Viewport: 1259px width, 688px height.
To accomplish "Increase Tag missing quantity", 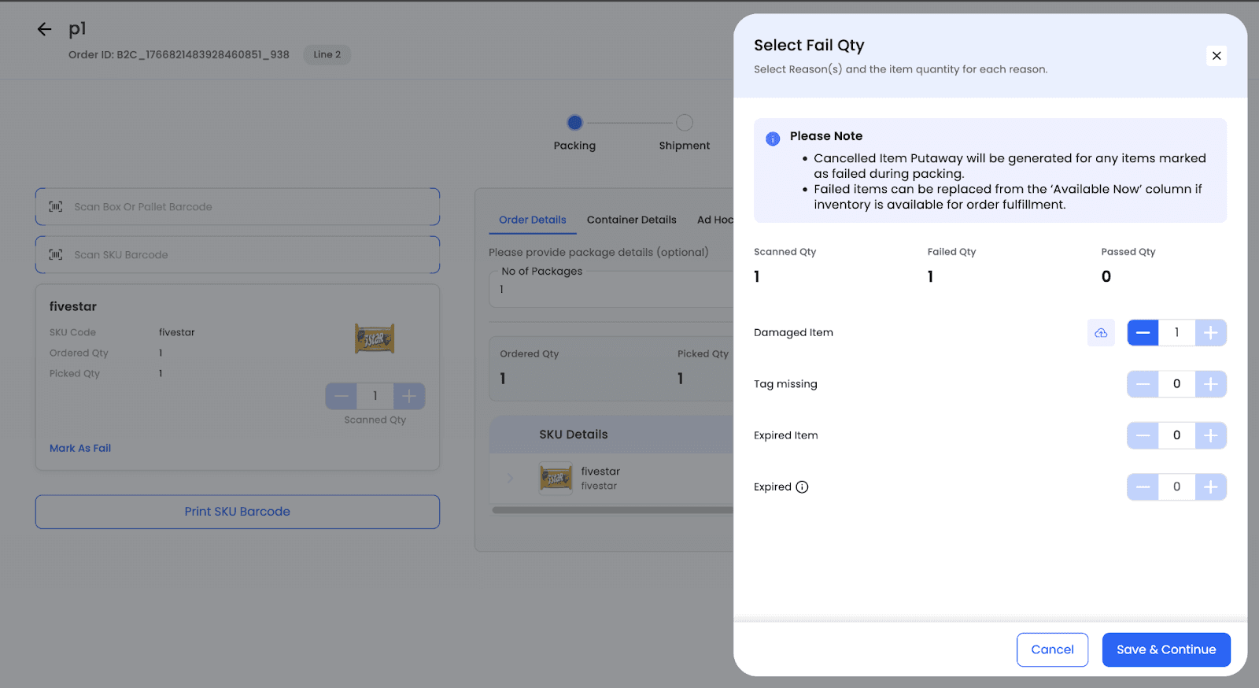I will click(x=1210, y=384).
